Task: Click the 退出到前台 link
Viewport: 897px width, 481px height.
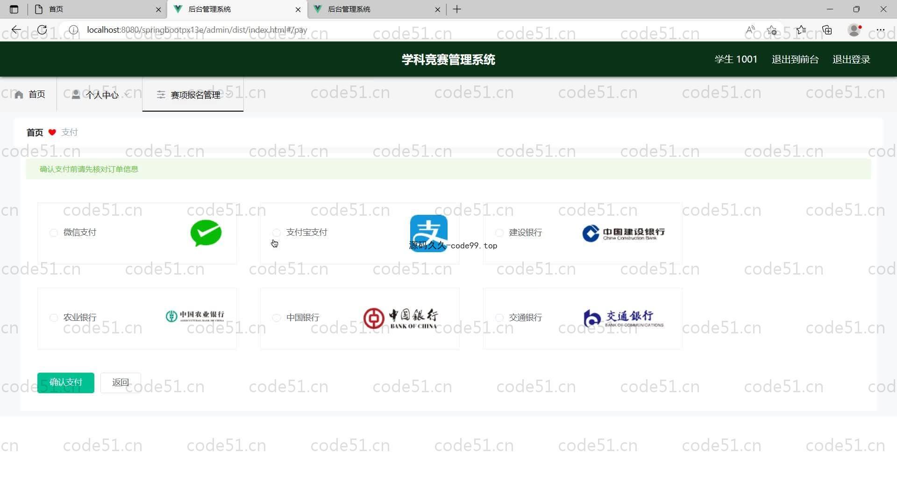Action: [x=795, y=59]
